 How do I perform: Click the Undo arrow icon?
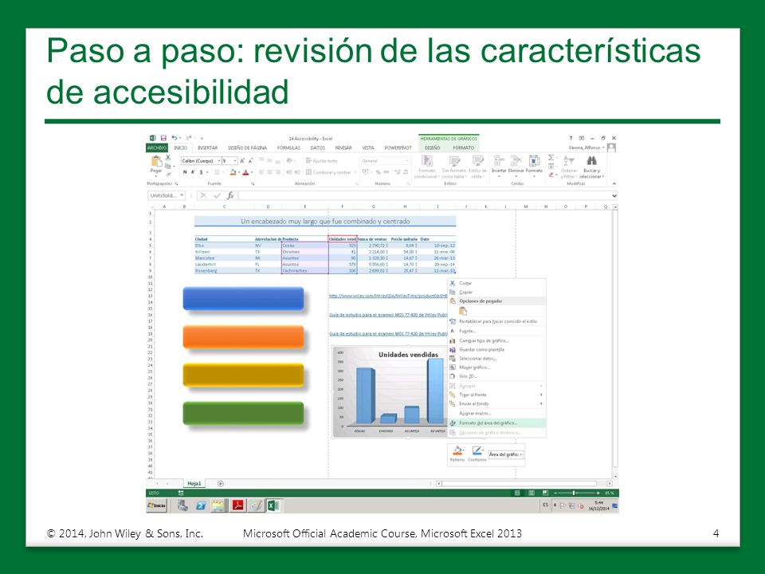[x=174, y=138]
